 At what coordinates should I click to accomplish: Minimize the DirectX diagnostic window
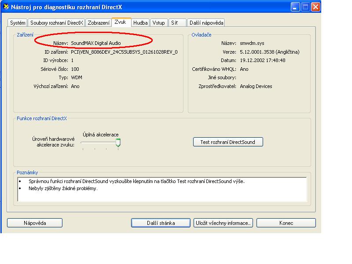tap(295, 7)
